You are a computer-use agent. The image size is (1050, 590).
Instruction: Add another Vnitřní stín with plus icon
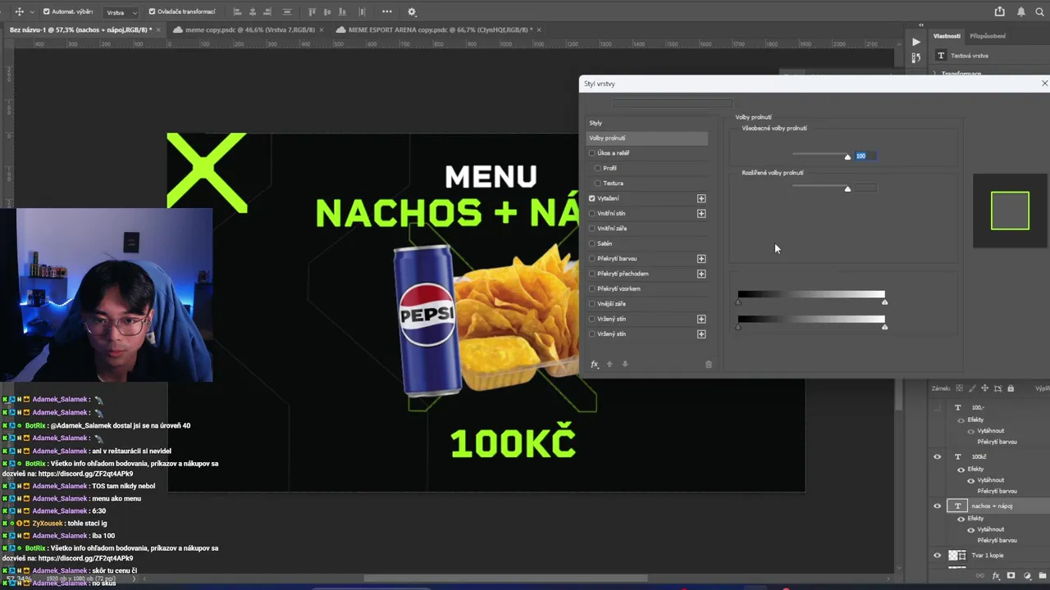701,213
